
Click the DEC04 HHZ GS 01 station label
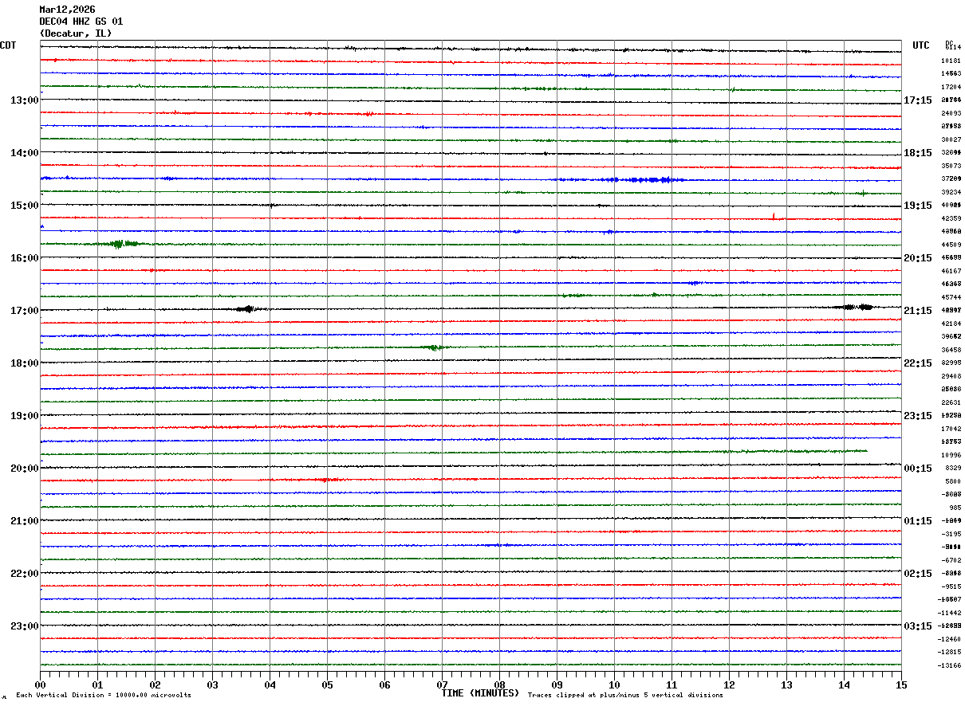[x=81, y=22]
